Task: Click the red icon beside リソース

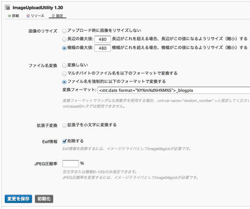Action: coord(28,16)
